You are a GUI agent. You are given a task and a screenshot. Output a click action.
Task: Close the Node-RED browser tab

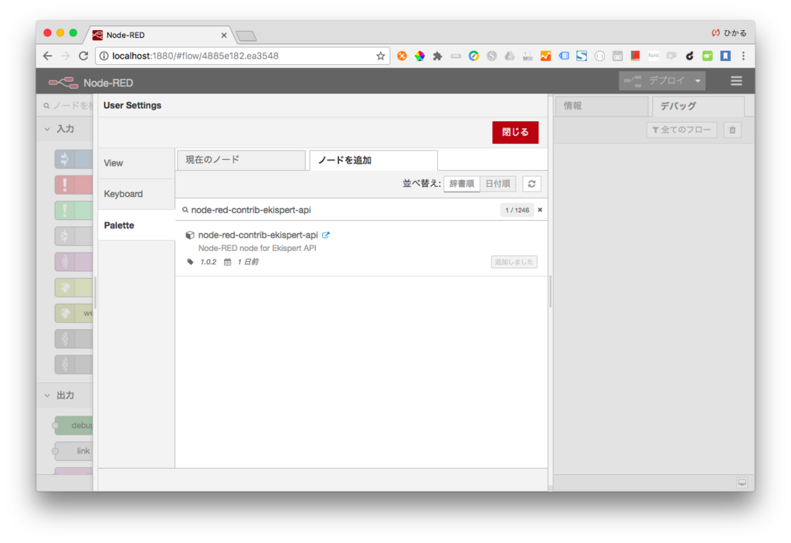pos(223,36)
